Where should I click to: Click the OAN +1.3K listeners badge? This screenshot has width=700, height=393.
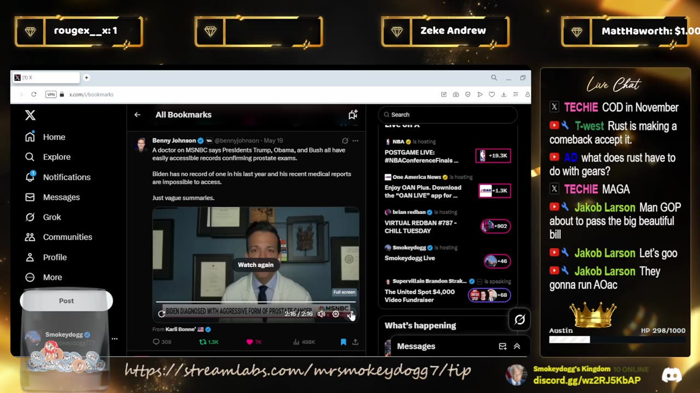click(494, 190)
